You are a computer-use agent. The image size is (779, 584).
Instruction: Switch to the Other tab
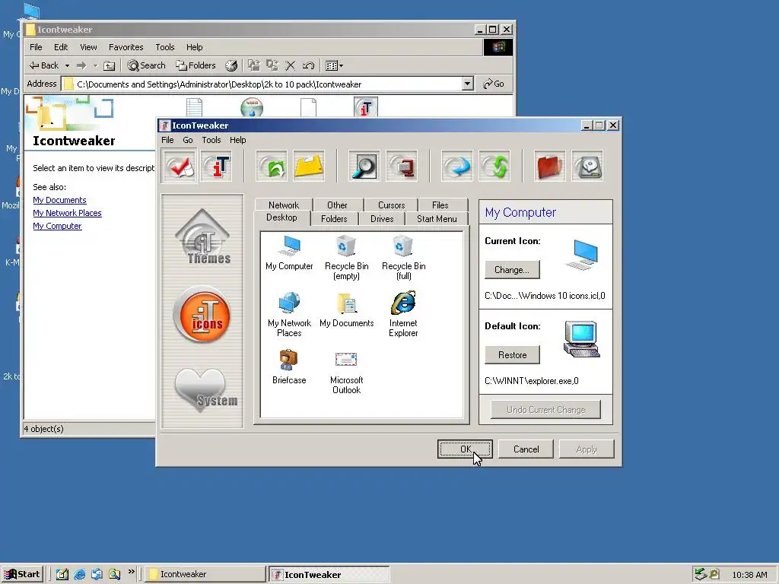[x=337, y=205]
